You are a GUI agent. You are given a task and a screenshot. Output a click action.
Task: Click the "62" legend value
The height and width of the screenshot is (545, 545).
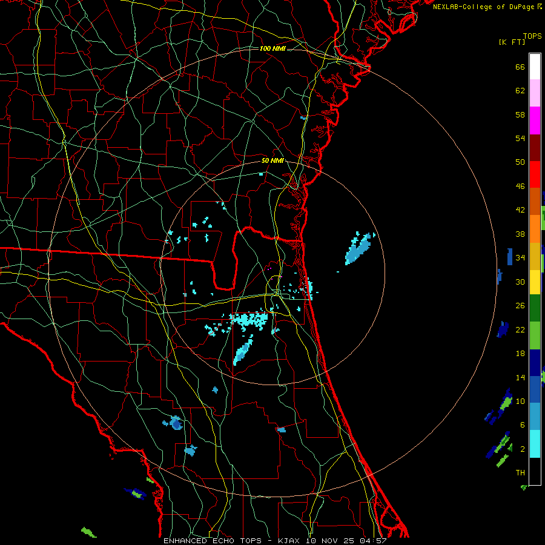(520, 91)
